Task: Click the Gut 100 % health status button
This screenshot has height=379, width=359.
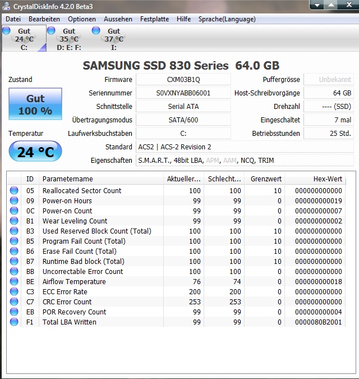Action: [35, 104]
